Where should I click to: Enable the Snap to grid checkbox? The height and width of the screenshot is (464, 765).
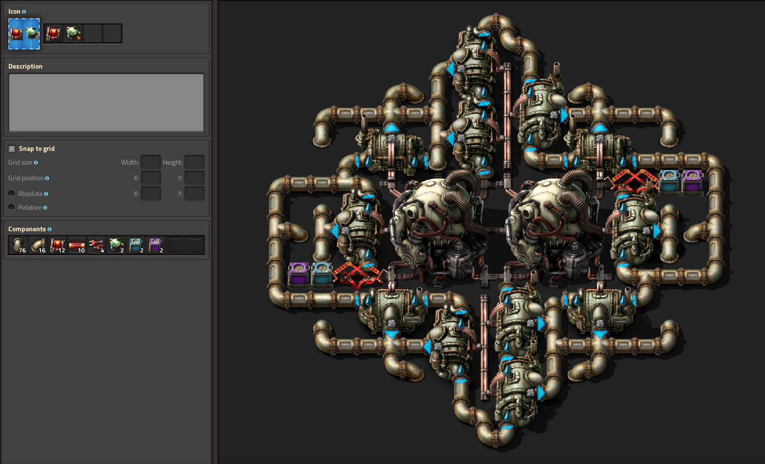[x=12, y=148]
